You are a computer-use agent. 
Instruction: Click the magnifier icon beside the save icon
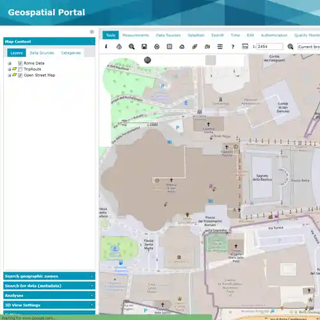coord(132,47)
